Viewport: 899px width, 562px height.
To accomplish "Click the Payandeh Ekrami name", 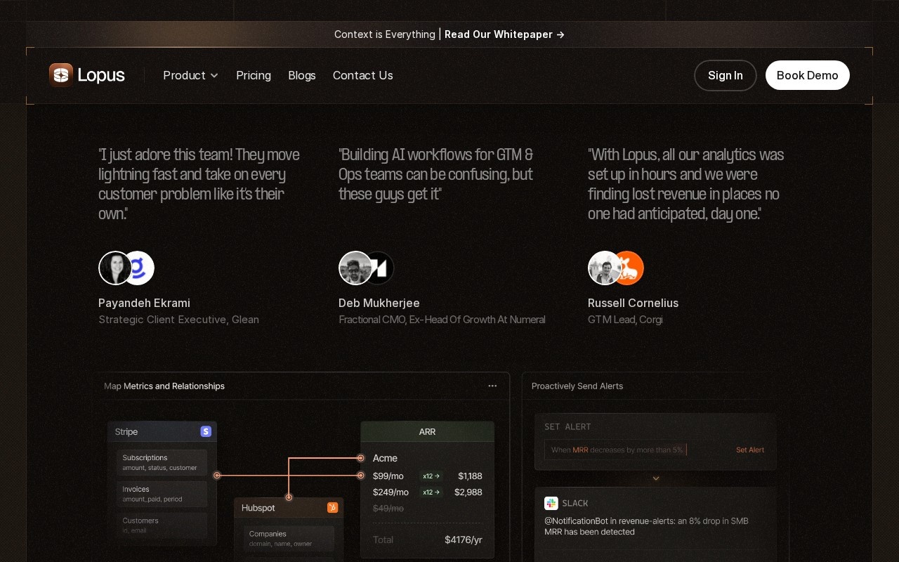I will pos(144,303).
